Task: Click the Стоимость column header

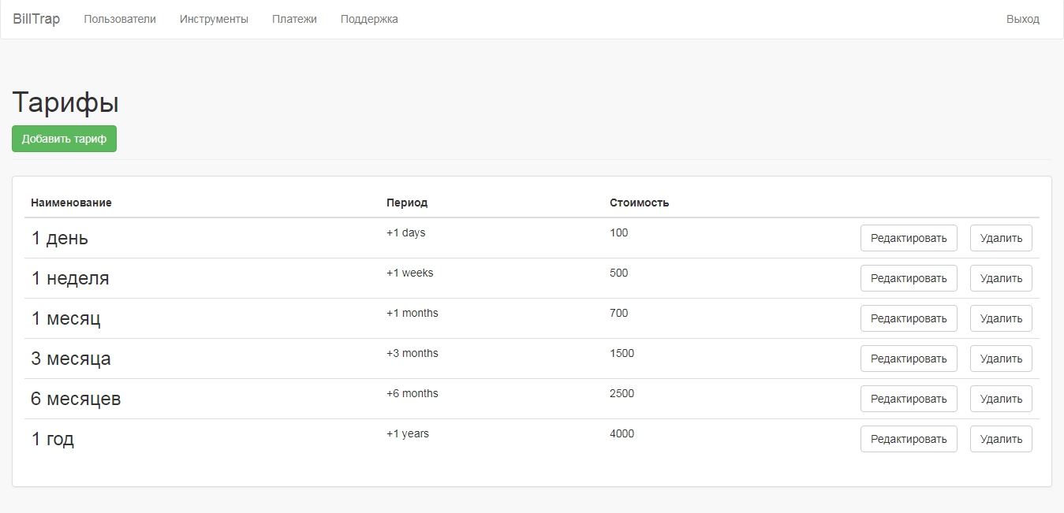Action: click(639, 203)
